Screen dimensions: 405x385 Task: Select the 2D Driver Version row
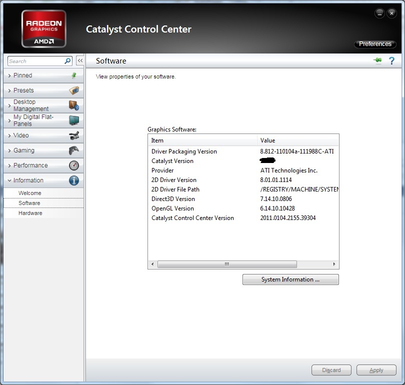pos(243,180)
